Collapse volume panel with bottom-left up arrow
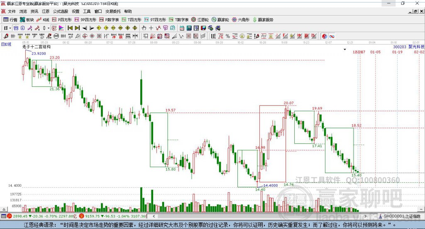Image resolution: width=425 pixels, height=229 pixels. click(x=4, y=209)
